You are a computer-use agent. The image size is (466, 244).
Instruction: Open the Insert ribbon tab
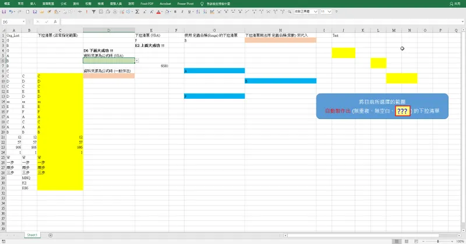[33, 3]
